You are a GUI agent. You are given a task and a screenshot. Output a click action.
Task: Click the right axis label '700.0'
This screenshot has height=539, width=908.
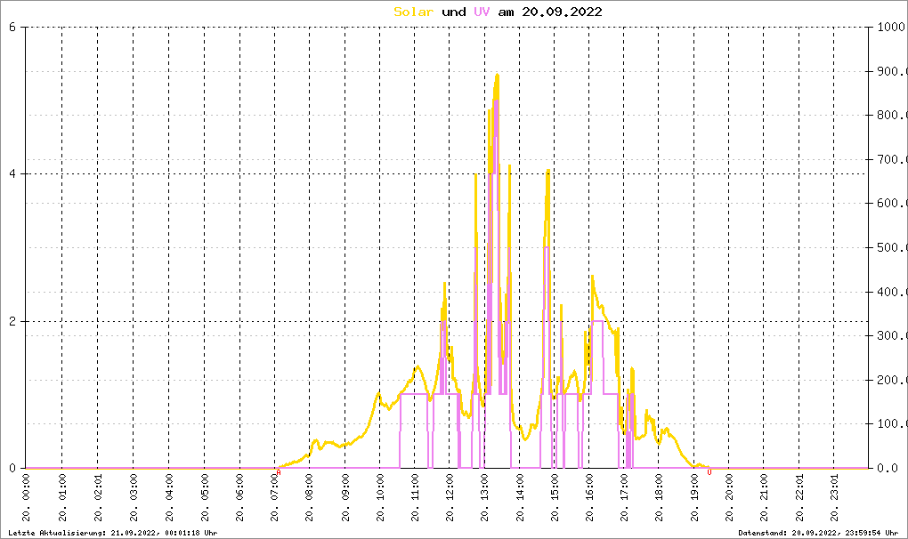click(890, 159)
